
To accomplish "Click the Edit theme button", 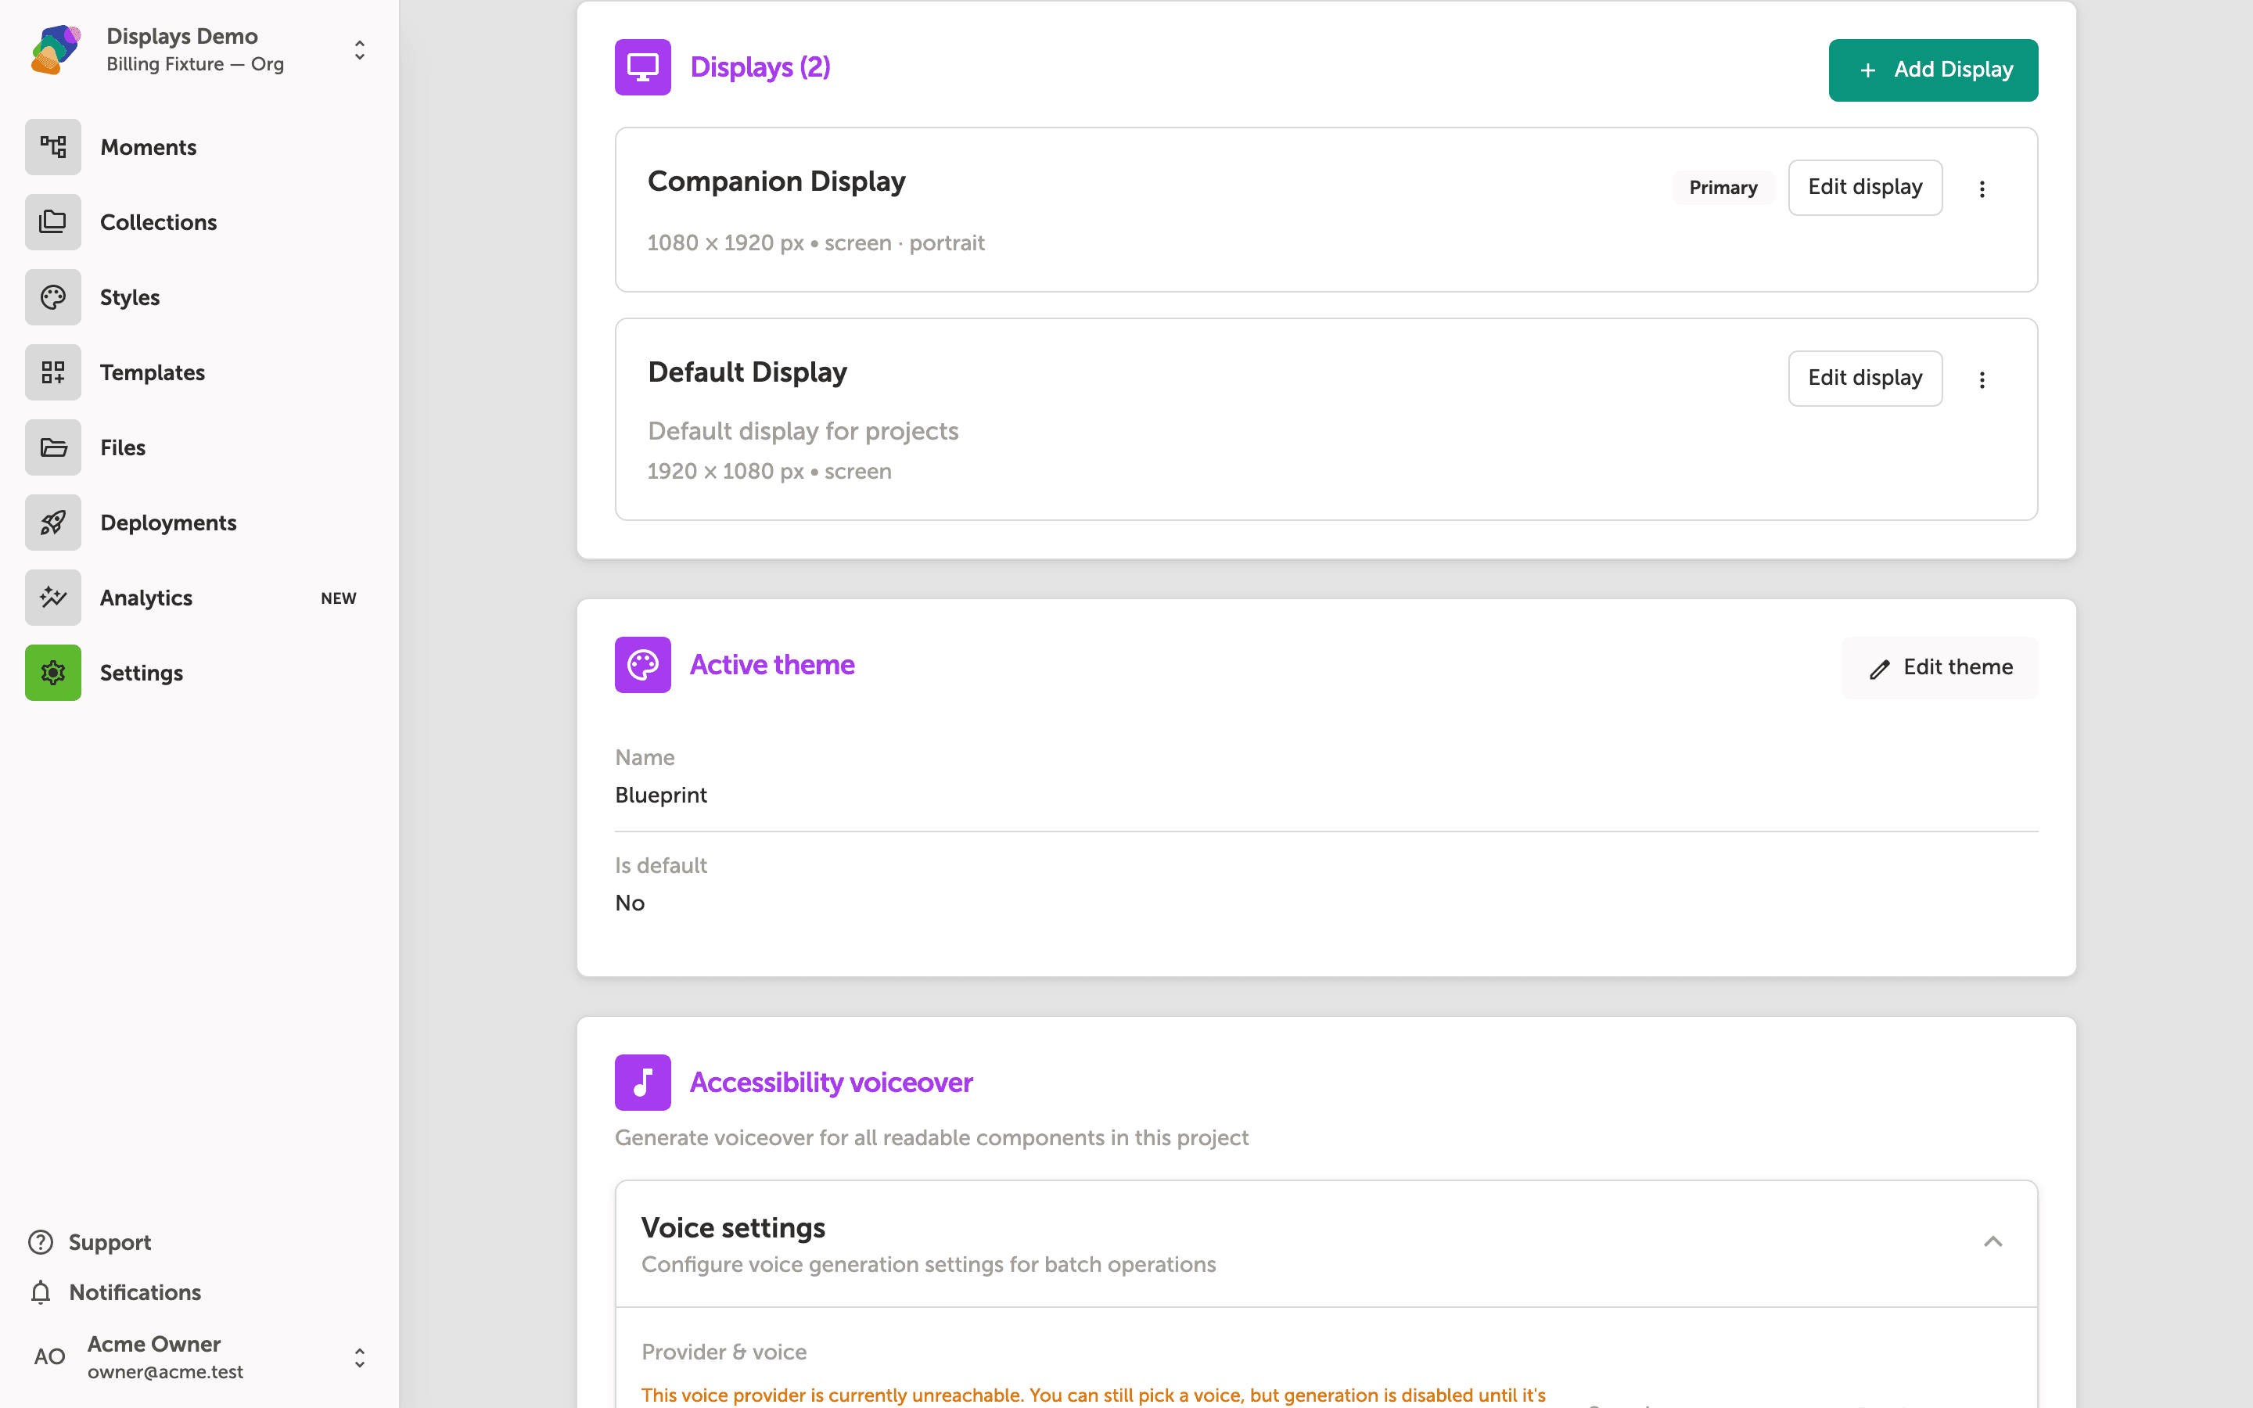I will point(1939,668).
